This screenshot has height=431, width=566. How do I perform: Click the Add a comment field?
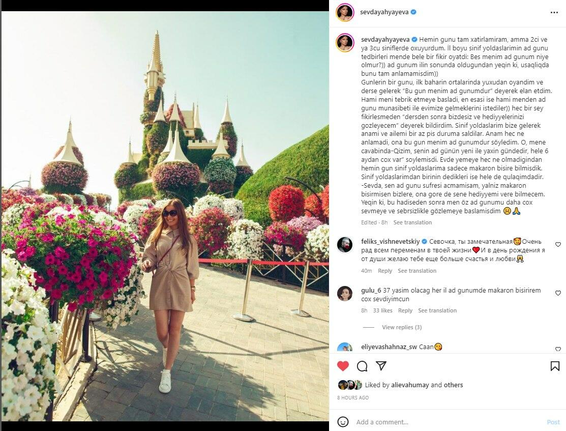[448, 422]
